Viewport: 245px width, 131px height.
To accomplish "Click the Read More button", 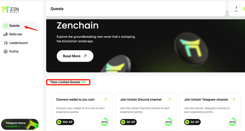I will tap(75, 56).
